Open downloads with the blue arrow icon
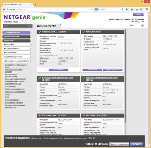The height and width of the screenshot is (148, 151). [127, 9]
